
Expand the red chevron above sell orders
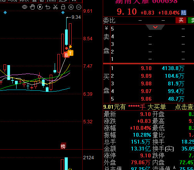(x=155, y=27)
